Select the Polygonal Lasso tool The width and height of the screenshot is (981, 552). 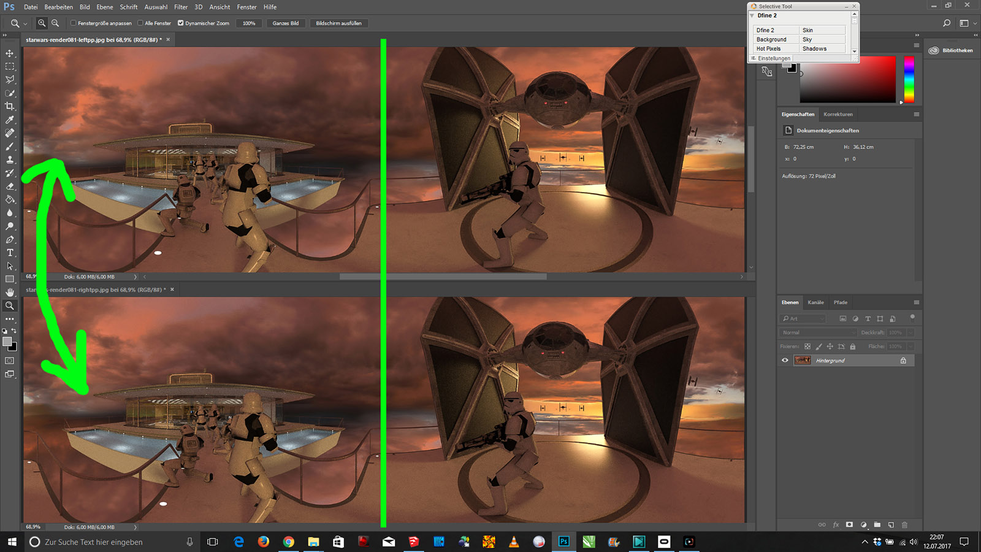point(10,80)
